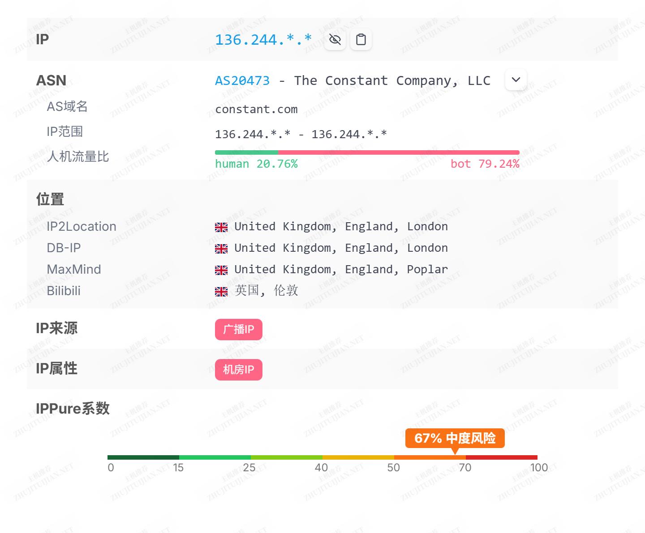Click the dark green segment of IPPure scale
The image size is (645, 533).
click(x=143, y=457)
